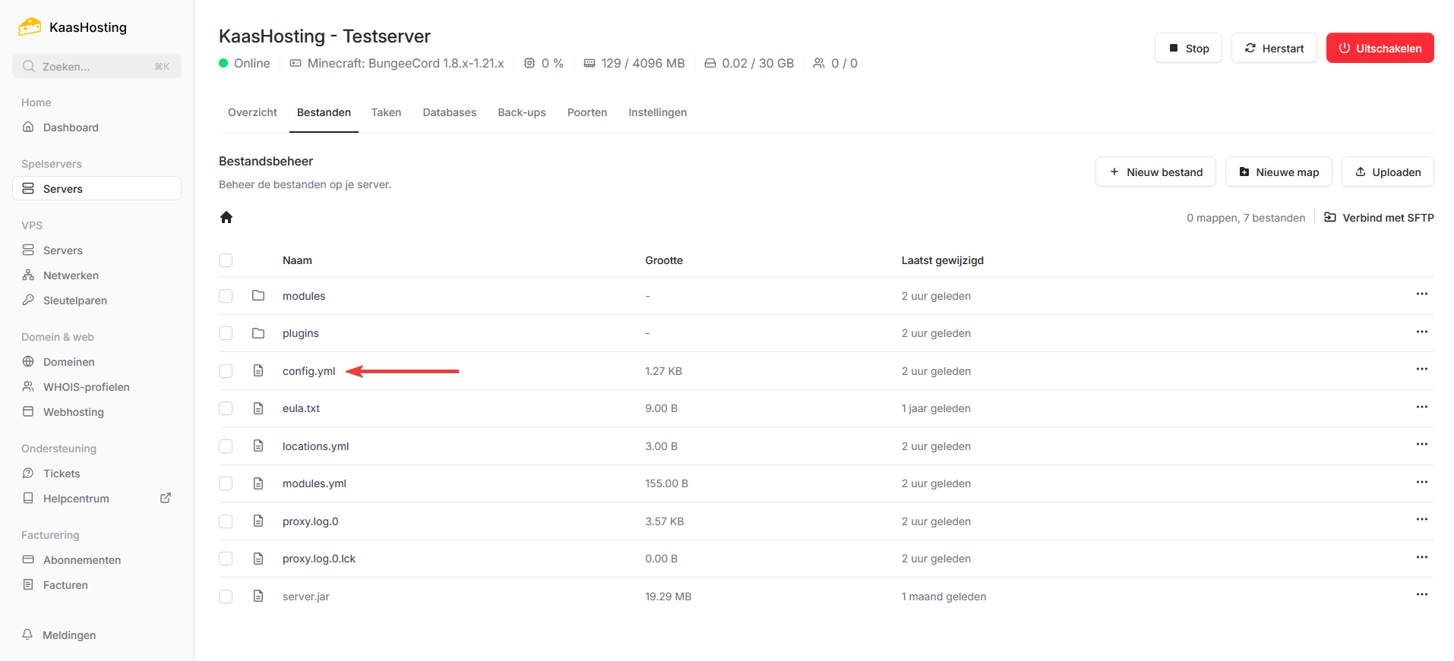Expand actions menu for modules folder
Image resolution: width=1454 pixels, height=661 pixels.
tap(1421, 294)
